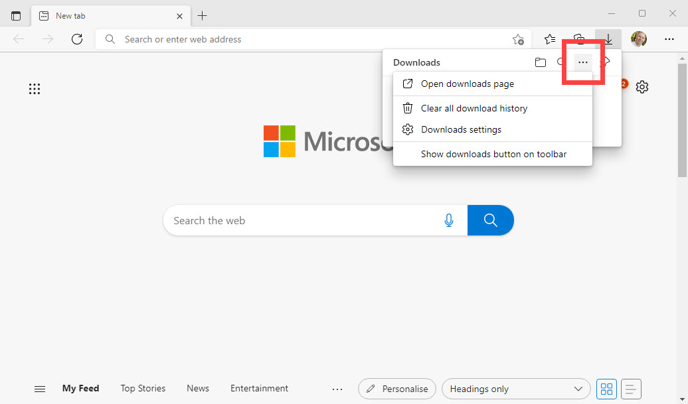This screenshot has width=688, height=404.
Task: Switch to News tab
Action: coord(198,388)
